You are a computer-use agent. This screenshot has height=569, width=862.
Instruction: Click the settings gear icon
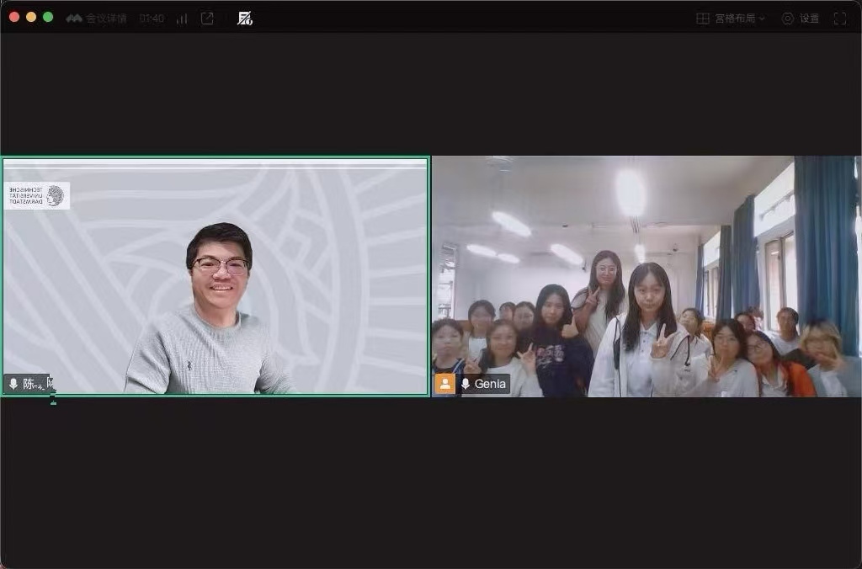coord(788,18)
